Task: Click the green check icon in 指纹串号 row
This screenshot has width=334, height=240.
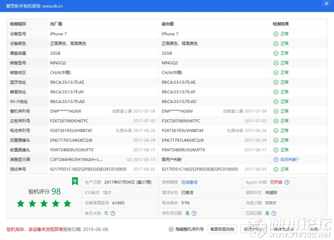Action: click(276, 170)
